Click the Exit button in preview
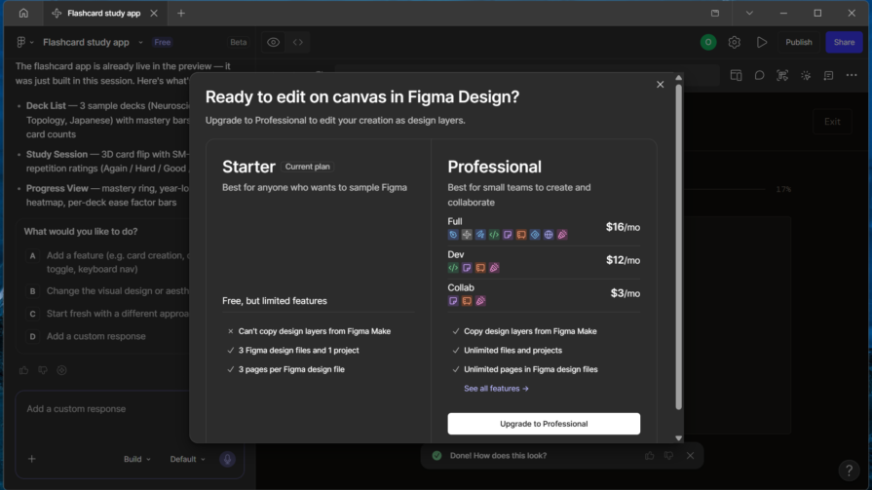Viewport: 872px width, 490px height. tap(832, 121)
